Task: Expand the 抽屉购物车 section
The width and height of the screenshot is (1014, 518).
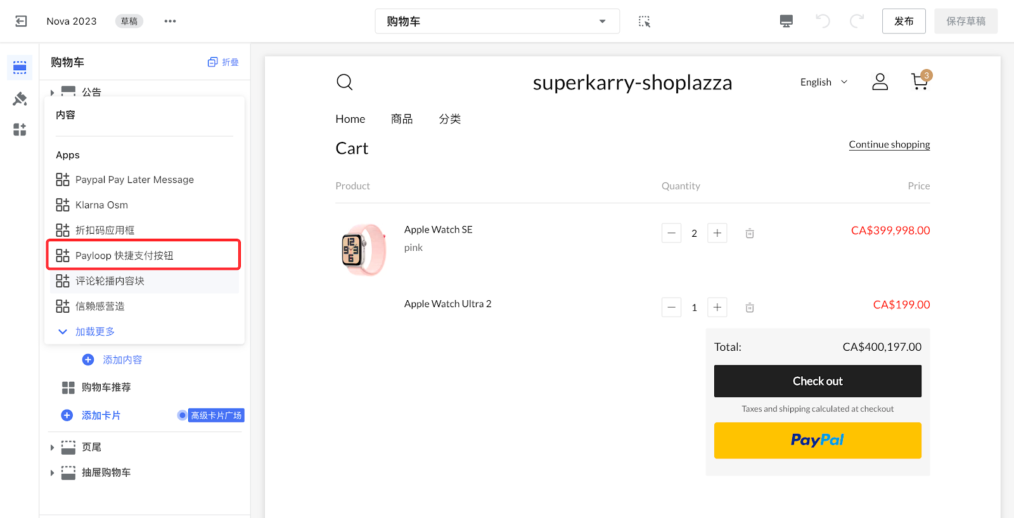Action: 53,473
